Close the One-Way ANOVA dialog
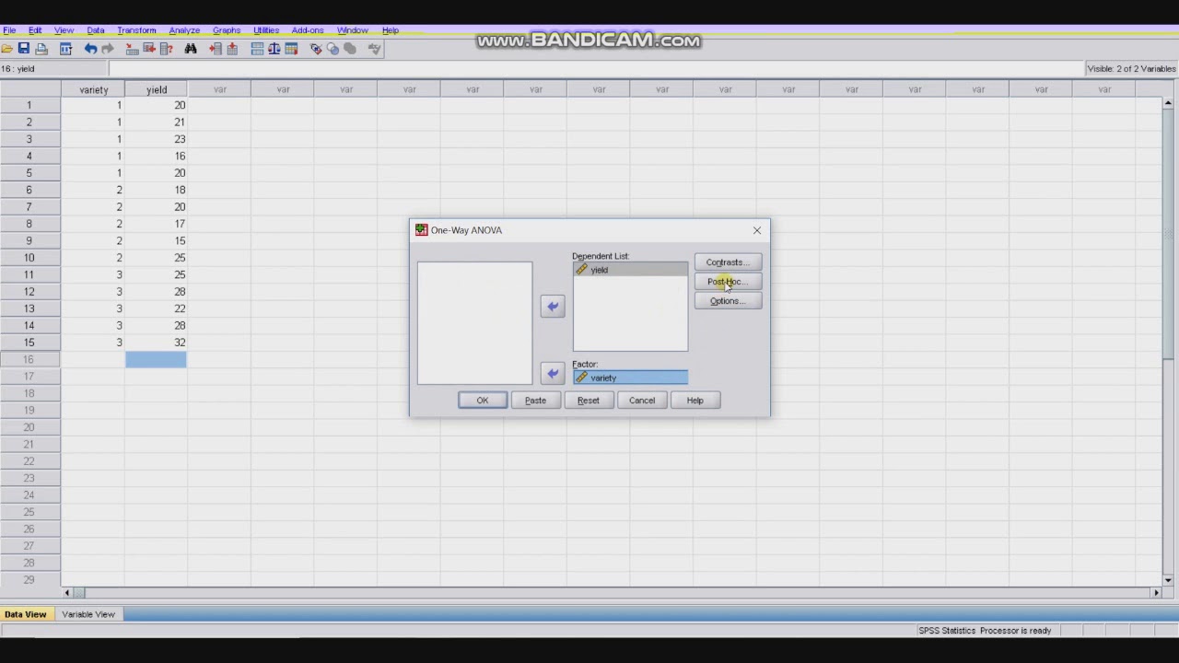The height and width of the screenshot is (663, 1179). pyautogui.click(x=757, y=230)
